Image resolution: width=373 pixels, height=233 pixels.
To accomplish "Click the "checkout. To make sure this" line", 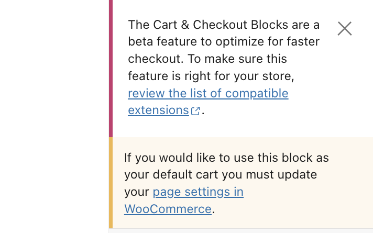I will (x=207, y=59).
